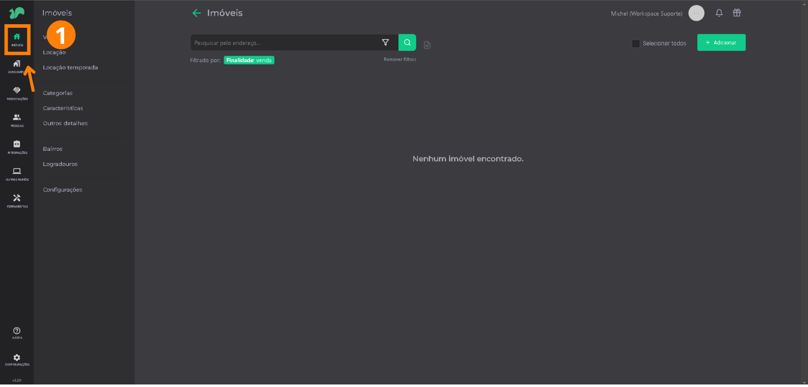Open the Pessoas sidebar section
The image size is (808, 387).
(17, 120)
